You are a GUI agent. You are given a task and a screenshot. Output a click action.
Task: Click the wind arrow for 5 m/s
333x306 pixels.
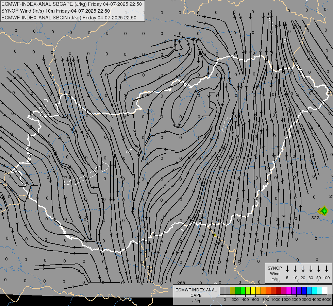(x=287, y=269)
